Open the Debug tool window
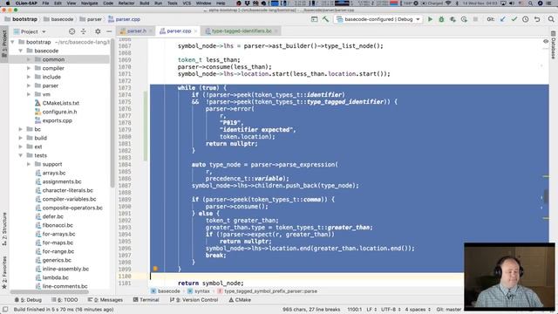Screen dimensions: 558x314 (x=28, y=300)
